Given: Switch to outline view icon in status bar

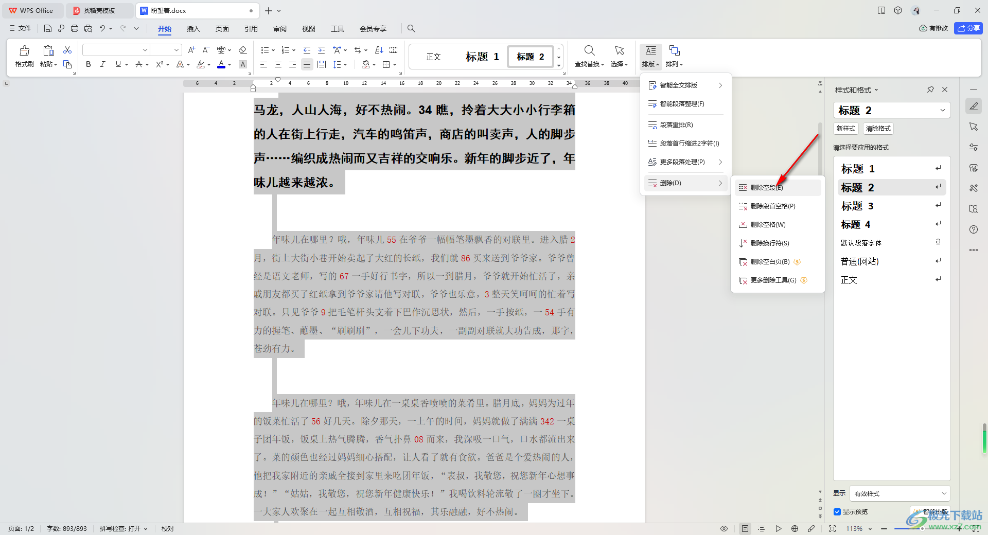Looking at the screenshot, I should [762, 529].
